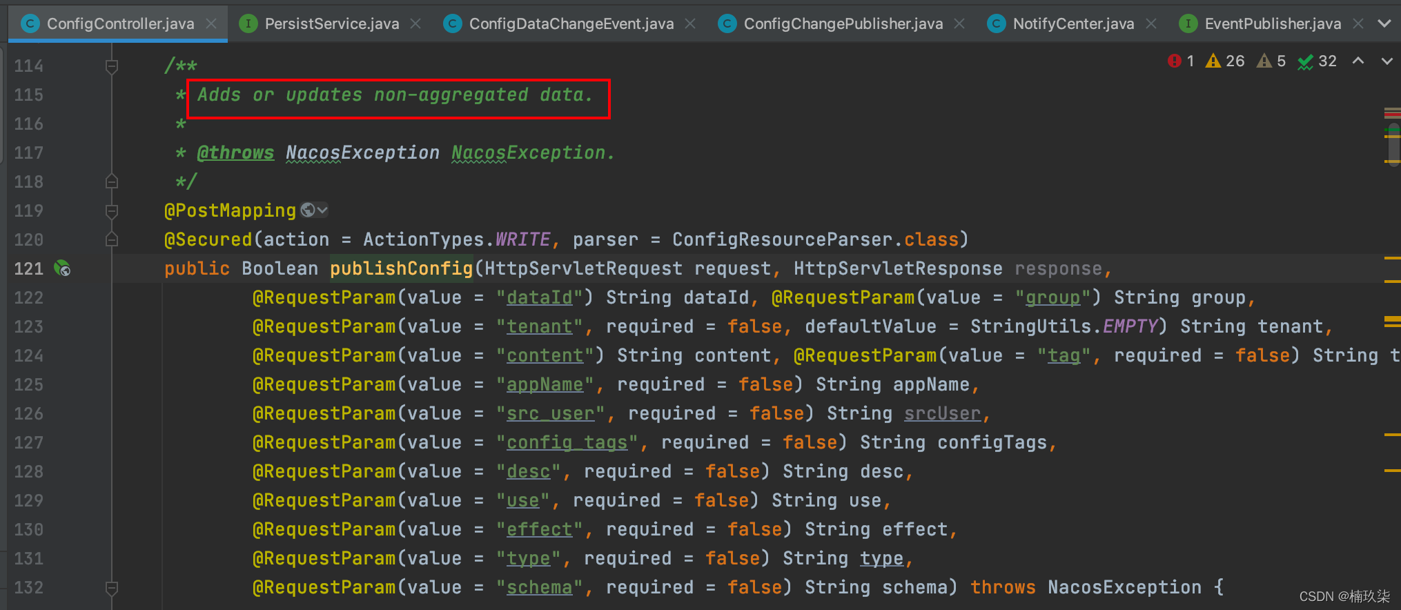Open the hidden tabs list dropdown
The image size is (1401, 610).
point(1384,23)
